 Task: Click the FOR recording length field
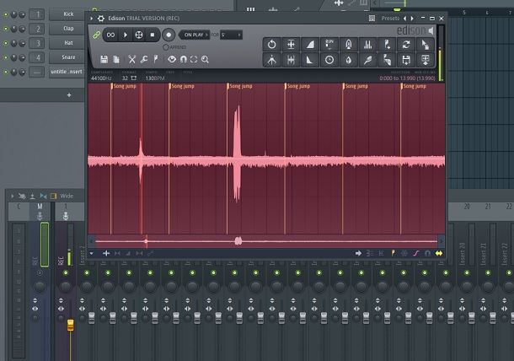click(x=231, y=35)
